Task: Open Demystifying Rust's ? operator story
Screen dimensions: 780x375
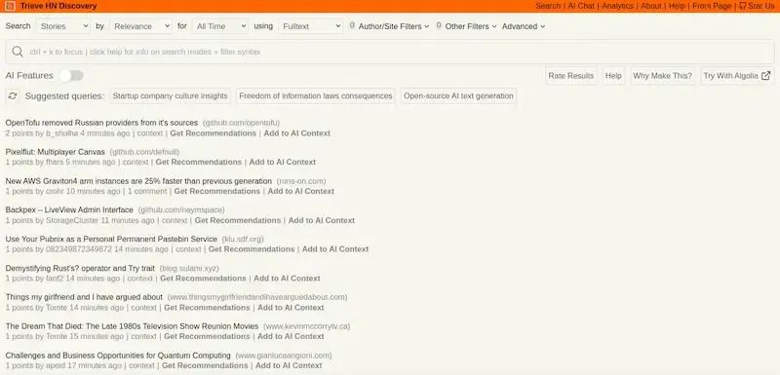Action: [x=80, y=268]
